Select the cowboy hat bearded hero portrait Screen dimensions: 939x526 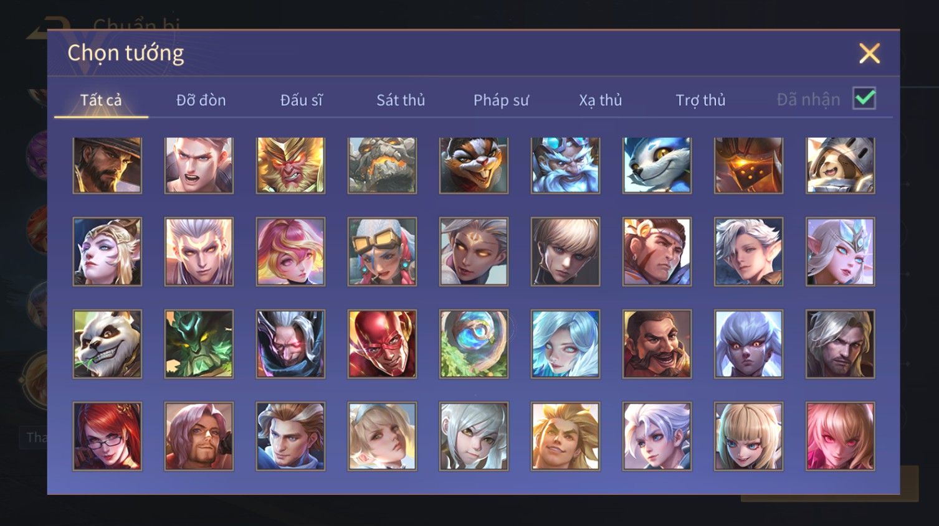point(107,165)
